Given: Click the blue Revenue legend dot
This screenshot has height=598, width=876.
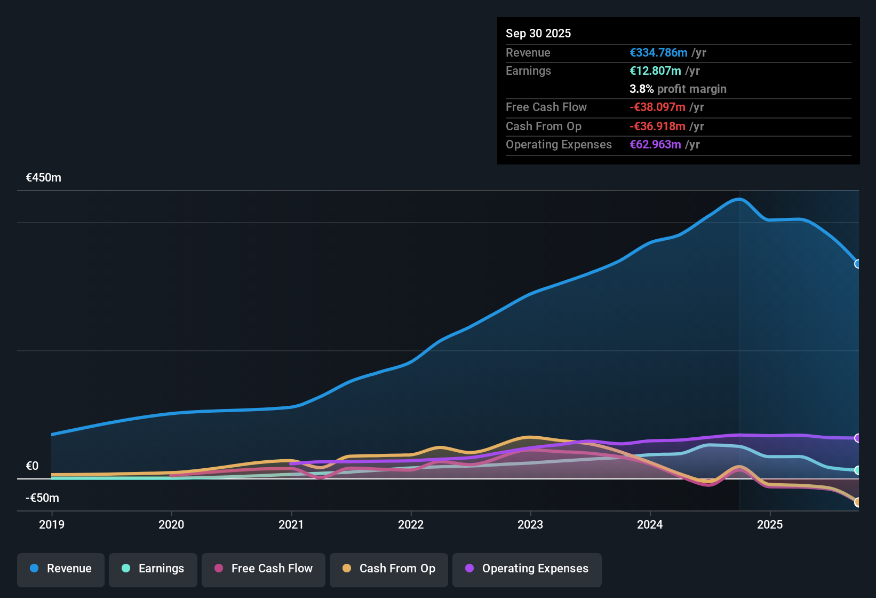Looking at the screenshot, I should tap(33, 569).
